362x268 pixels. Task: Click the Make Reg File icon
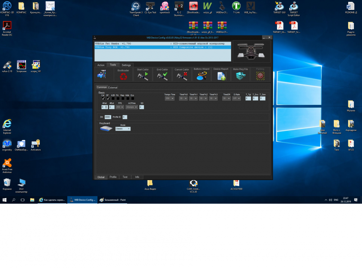(x=240, y=76)
